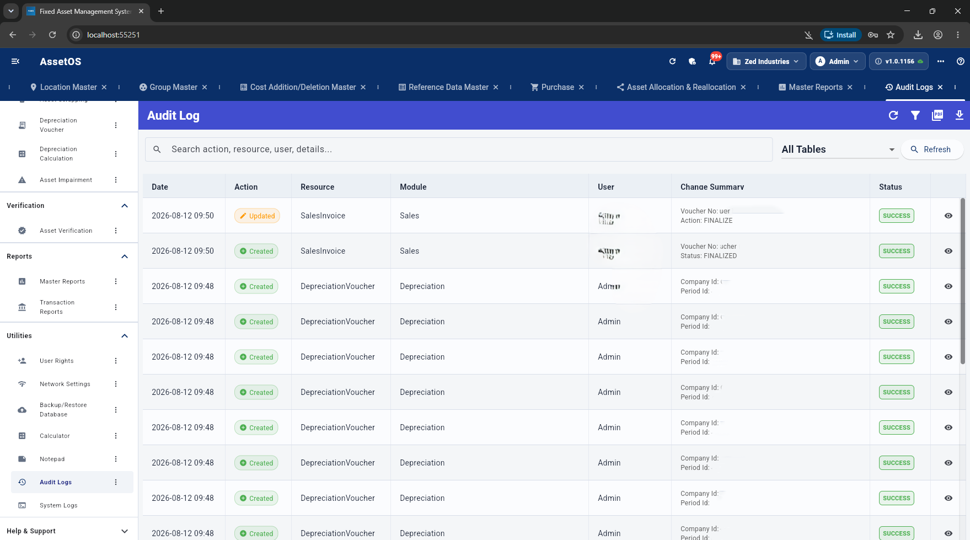Click the Install app button

[x=840, y=35]
